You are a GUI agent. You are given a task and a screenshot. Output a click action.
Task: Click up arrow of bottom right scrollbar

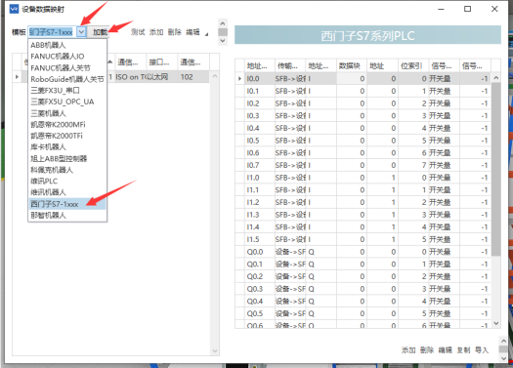(x=503, y=341)
